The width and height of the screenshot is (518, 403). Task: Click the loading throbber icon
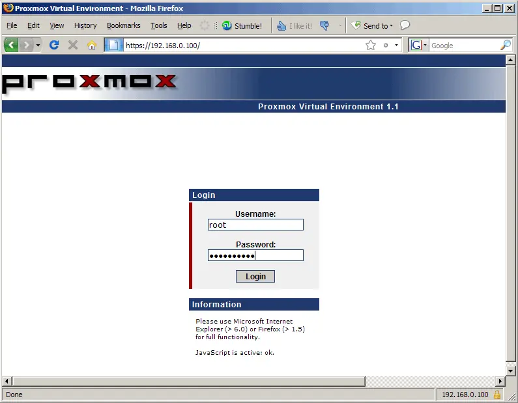(205, 25)
